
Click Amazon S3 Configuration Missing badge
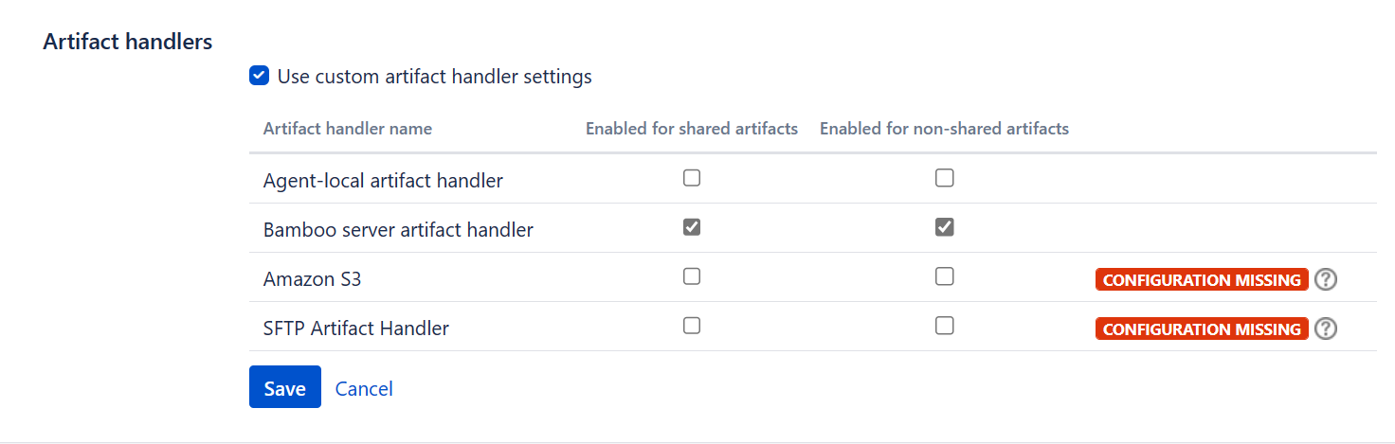click(x=1202, y=280)
